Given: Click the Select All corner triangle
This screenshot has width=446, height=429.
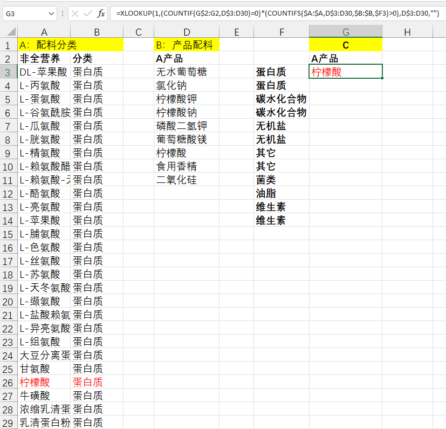Looking at the screenshot, I should click(11, 32).
